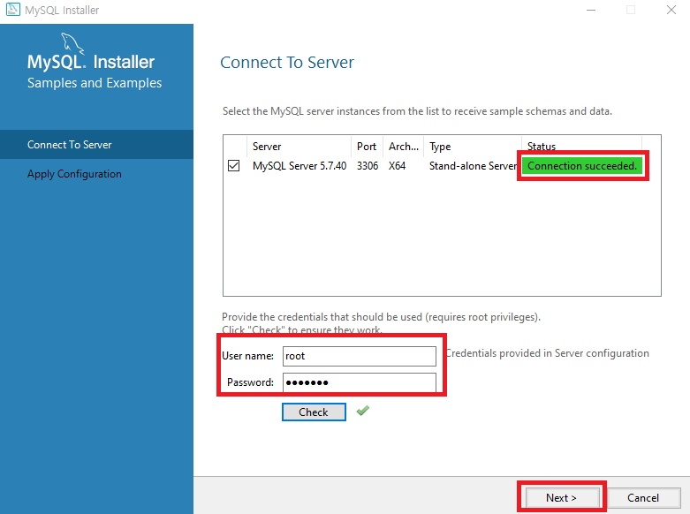
Task: Select Connect To Server step in sidebar
Action: 96,144
